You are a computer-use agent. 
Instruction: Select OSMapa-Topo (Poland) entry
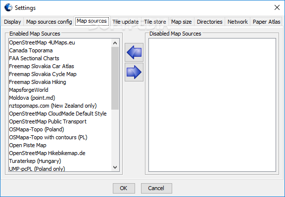pyautogui.click(x=60, y=129)
